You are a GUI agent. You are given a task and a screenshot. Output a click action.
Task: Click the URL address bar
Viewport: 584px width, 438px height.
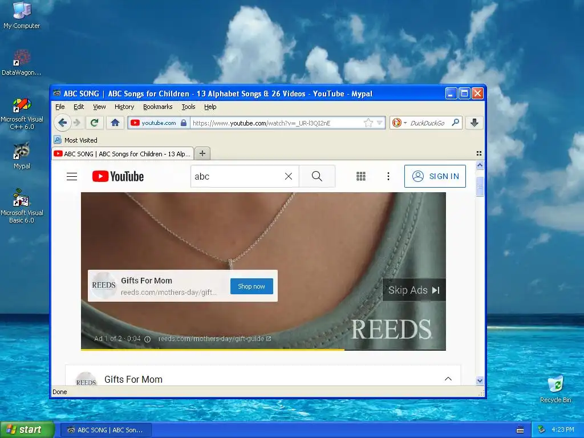278,123
